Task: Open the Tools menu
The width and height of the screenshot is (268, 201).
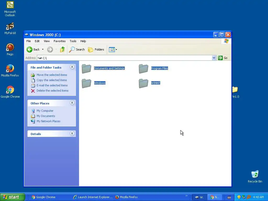Action: click(x=73, y=41)
